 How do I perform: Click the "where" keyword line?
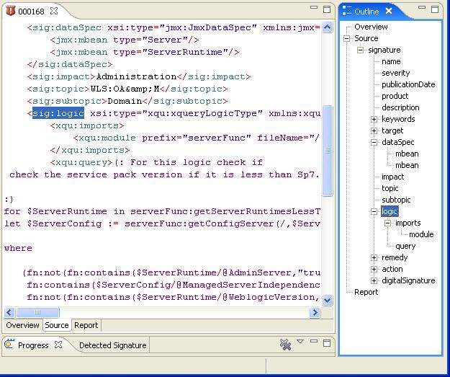click(18, 248)
